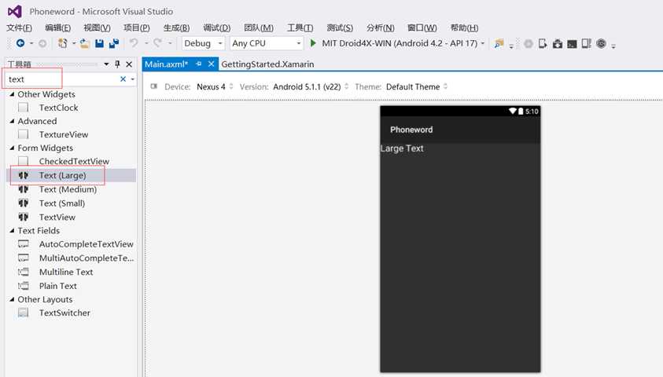Close the Main.axml tab
This screenshot has width=663, height=377.
tap(211, 64)
